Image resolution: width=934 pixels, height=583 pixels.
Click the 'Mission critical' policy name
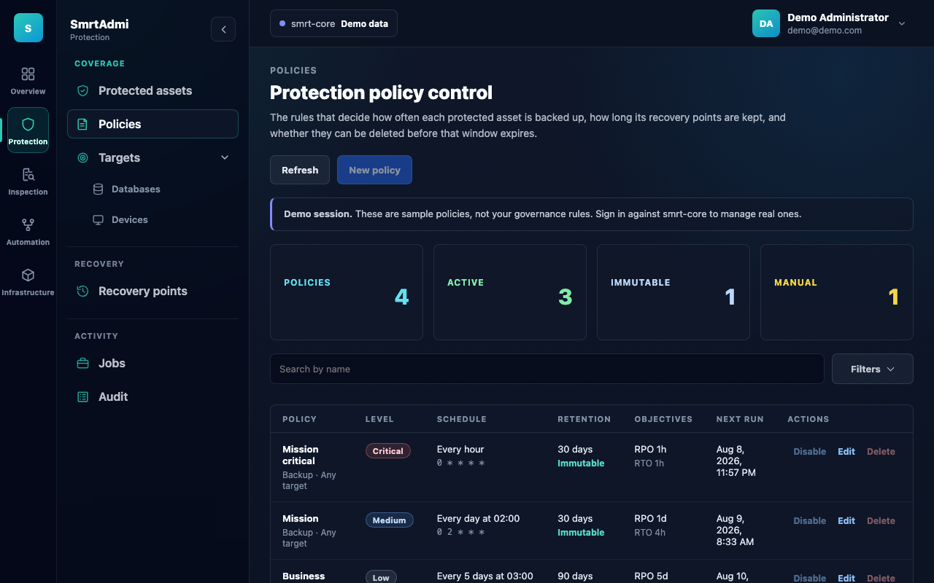301,455
